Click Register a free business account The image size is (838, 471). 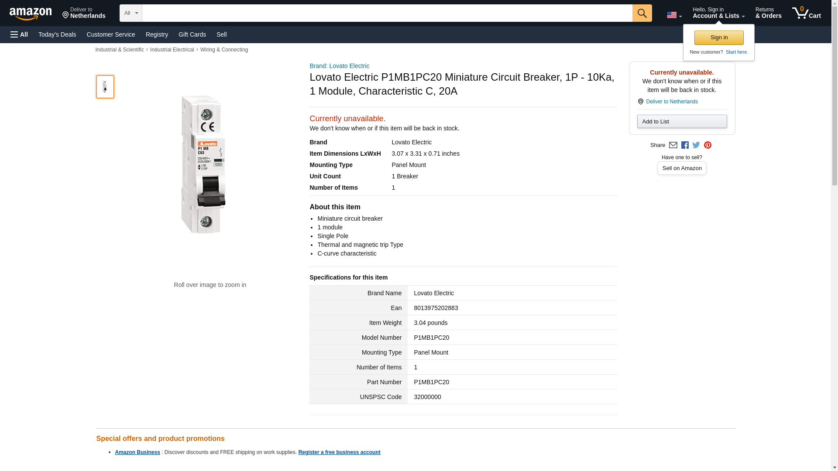339,452
